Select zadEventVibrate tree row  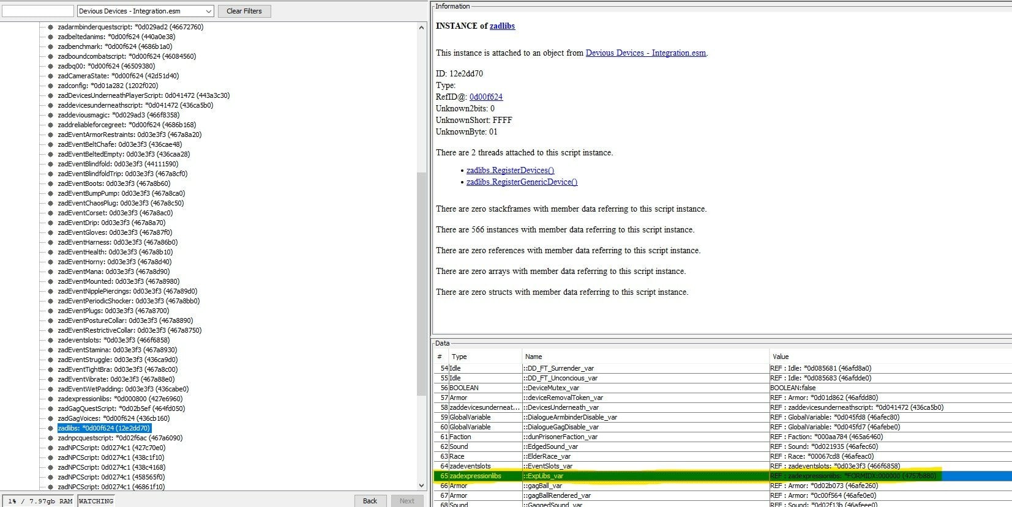[x=116, y=379]
